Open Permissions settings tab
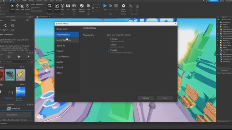The width and height of the screenshot is (232, 130). point(67,35)
